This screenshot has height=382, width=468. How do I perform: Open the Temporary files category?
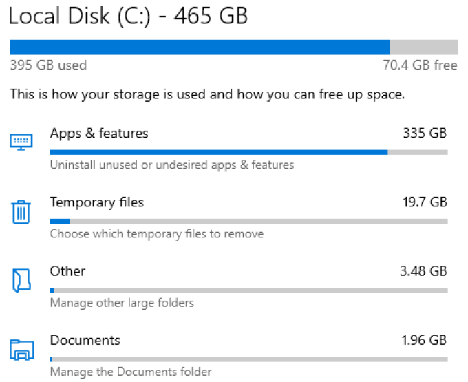coord(97,202)
